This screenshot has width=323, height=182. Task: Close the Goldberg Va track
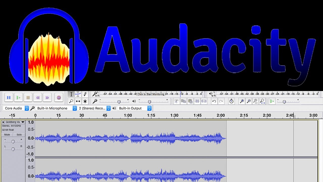3,122
